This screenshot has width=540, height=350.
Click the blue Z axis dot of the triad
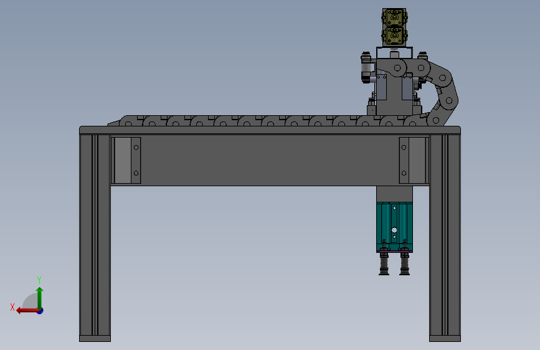coord(40,311)
